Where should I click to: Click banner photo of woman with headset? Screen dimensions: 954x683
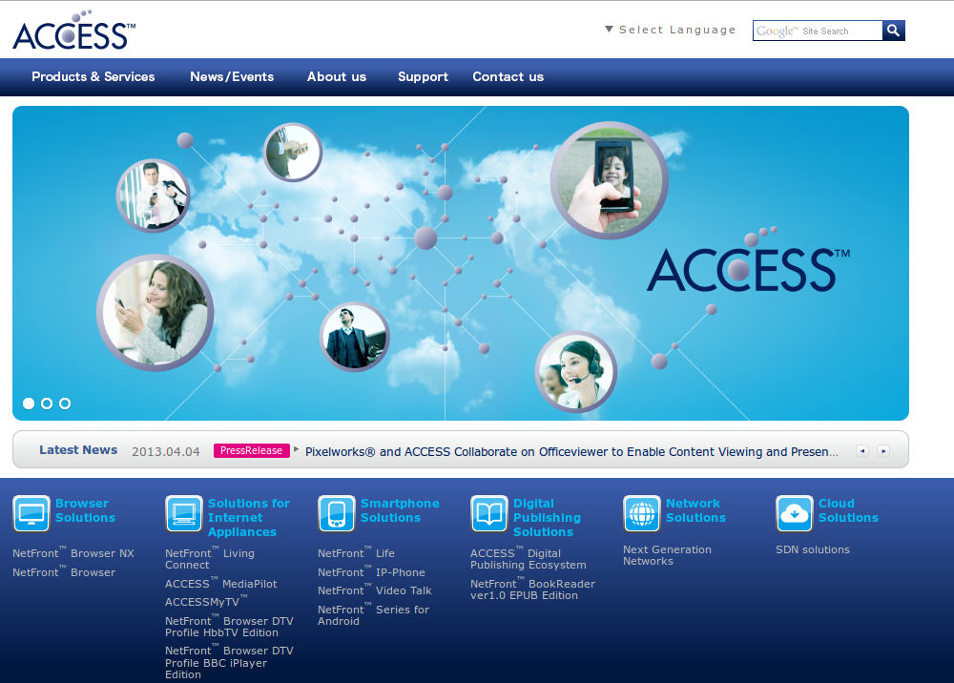coord(575,372)
